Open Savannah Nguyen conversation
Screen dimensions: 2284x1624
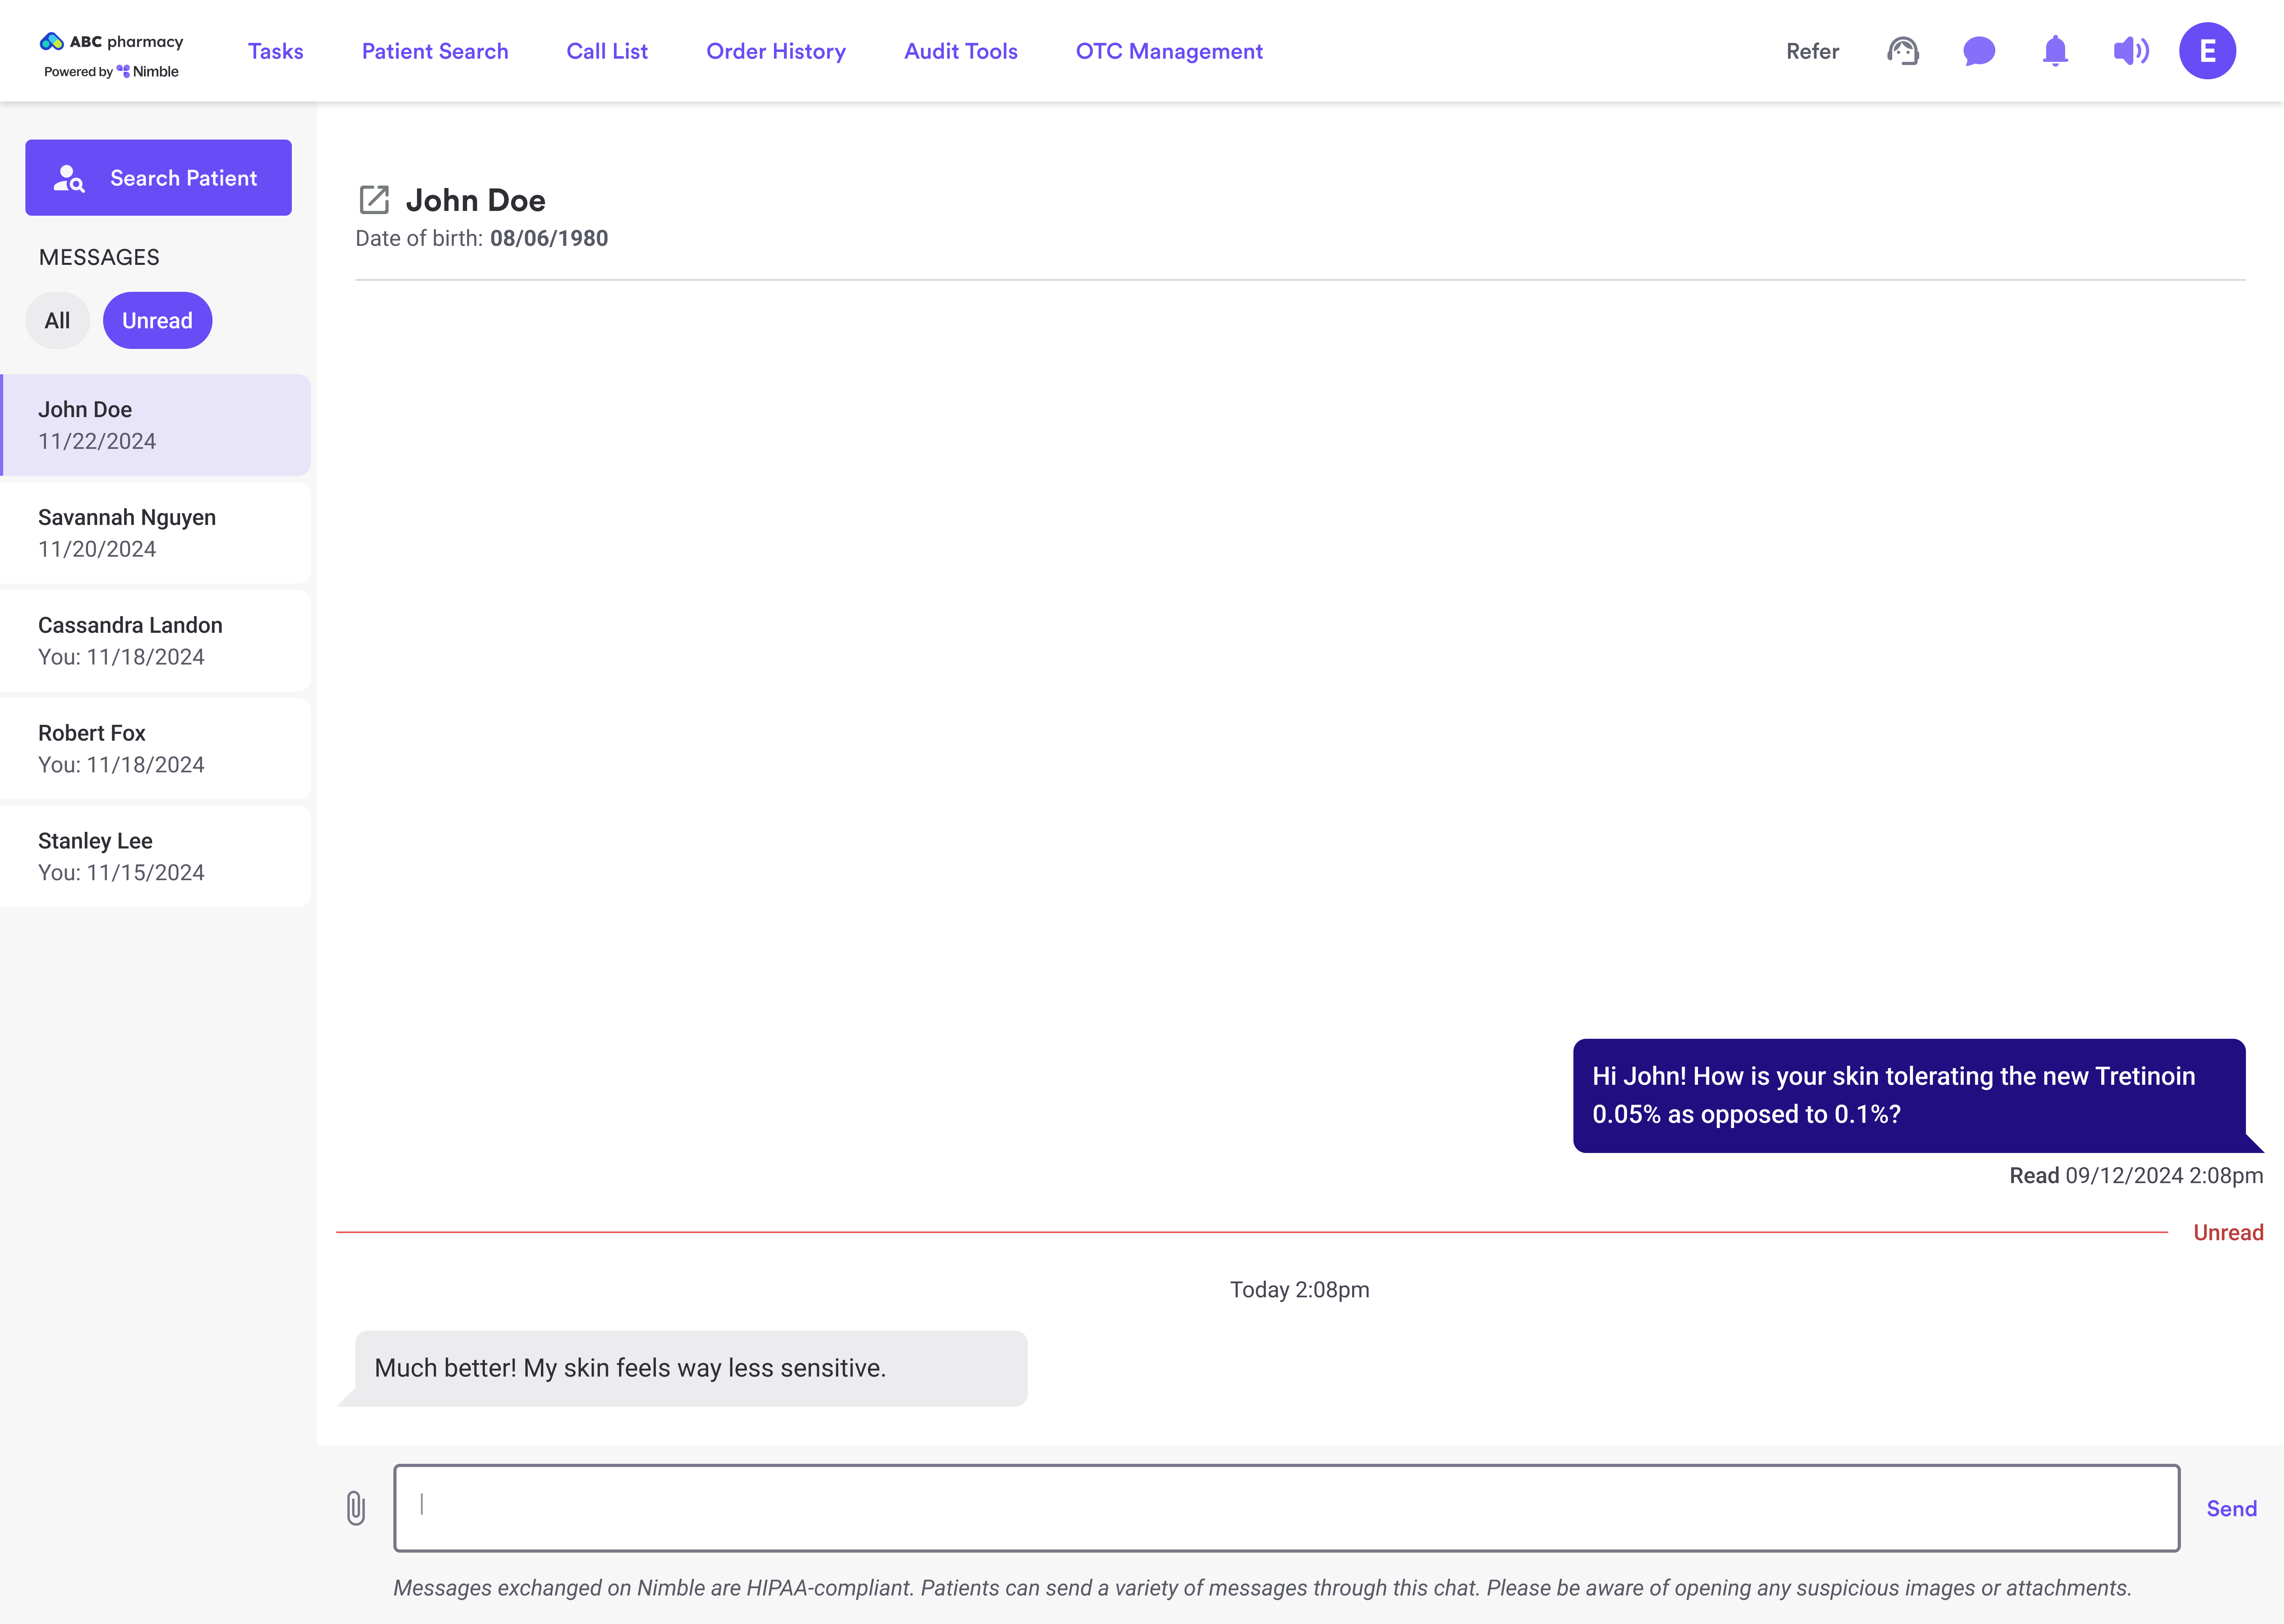click(155, 533)
